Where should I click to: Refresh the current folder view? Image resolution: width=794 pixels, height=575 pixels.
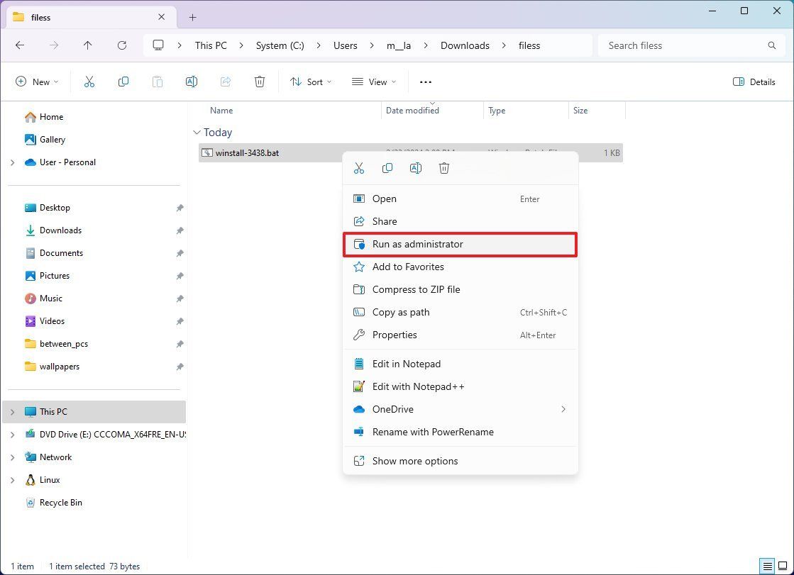pyautogui.click(x=121, y=45)
